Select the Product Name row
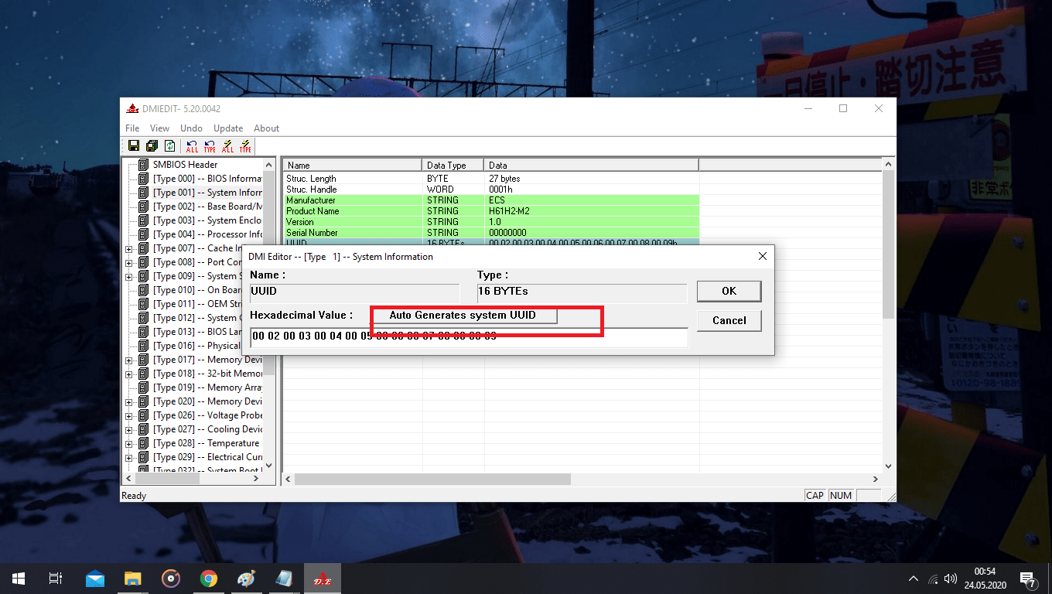The height and width of the screenshot is (594, 1052). (490, 211)
